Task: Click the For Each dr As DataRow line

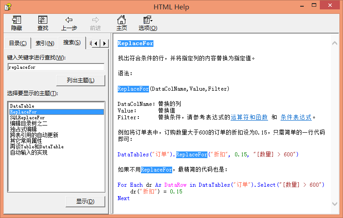Action: [221, 184]
